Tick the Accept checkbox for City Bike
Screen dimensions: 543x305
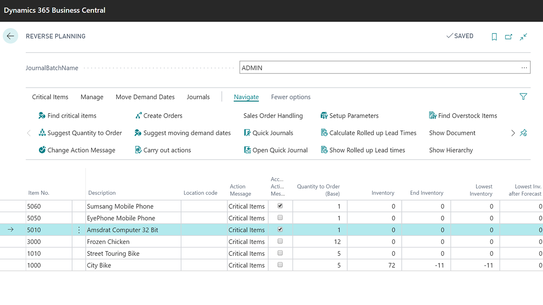click(x=280, y=265)
